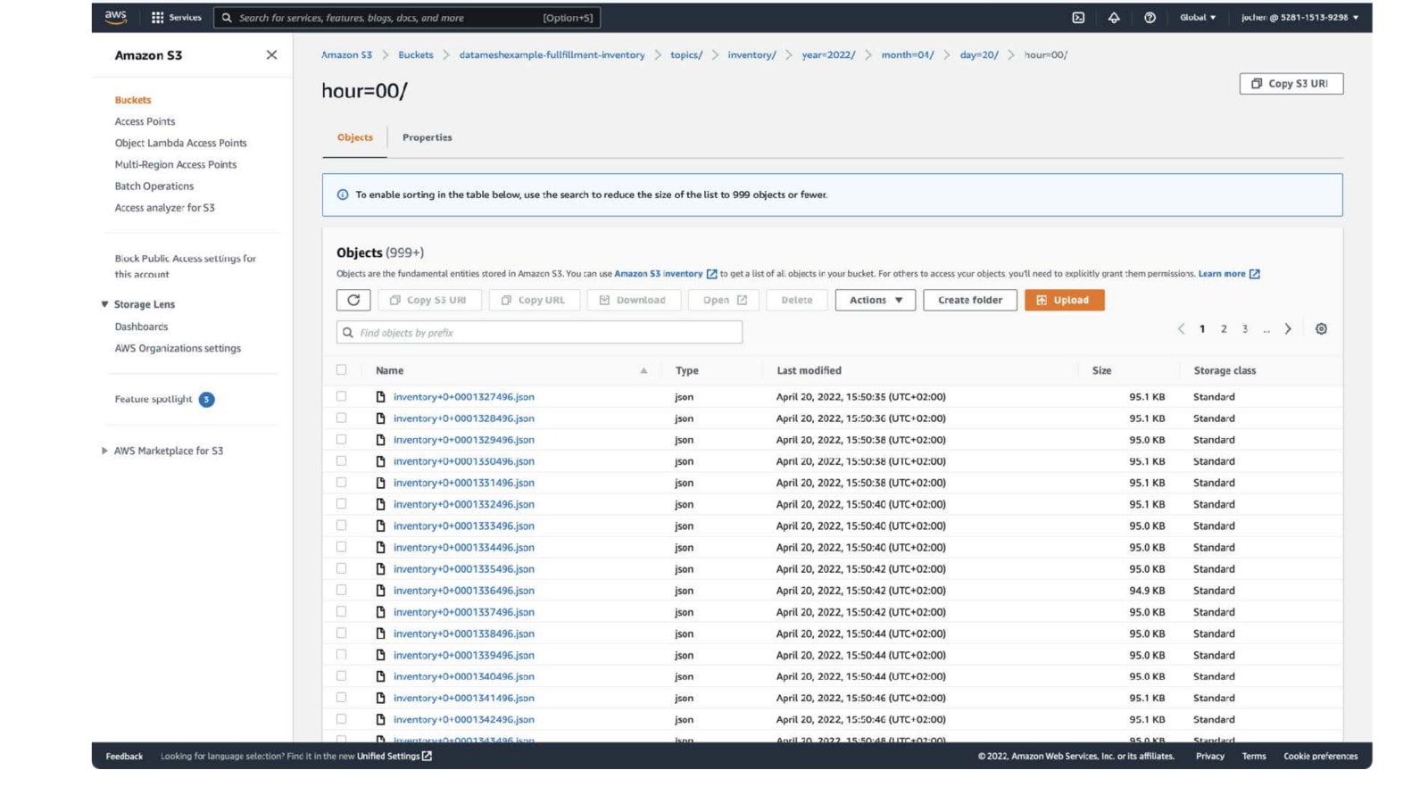1428x803 pixels.
Task: Open the CloudShell terminal icon
Action: tap(1078, 18)
